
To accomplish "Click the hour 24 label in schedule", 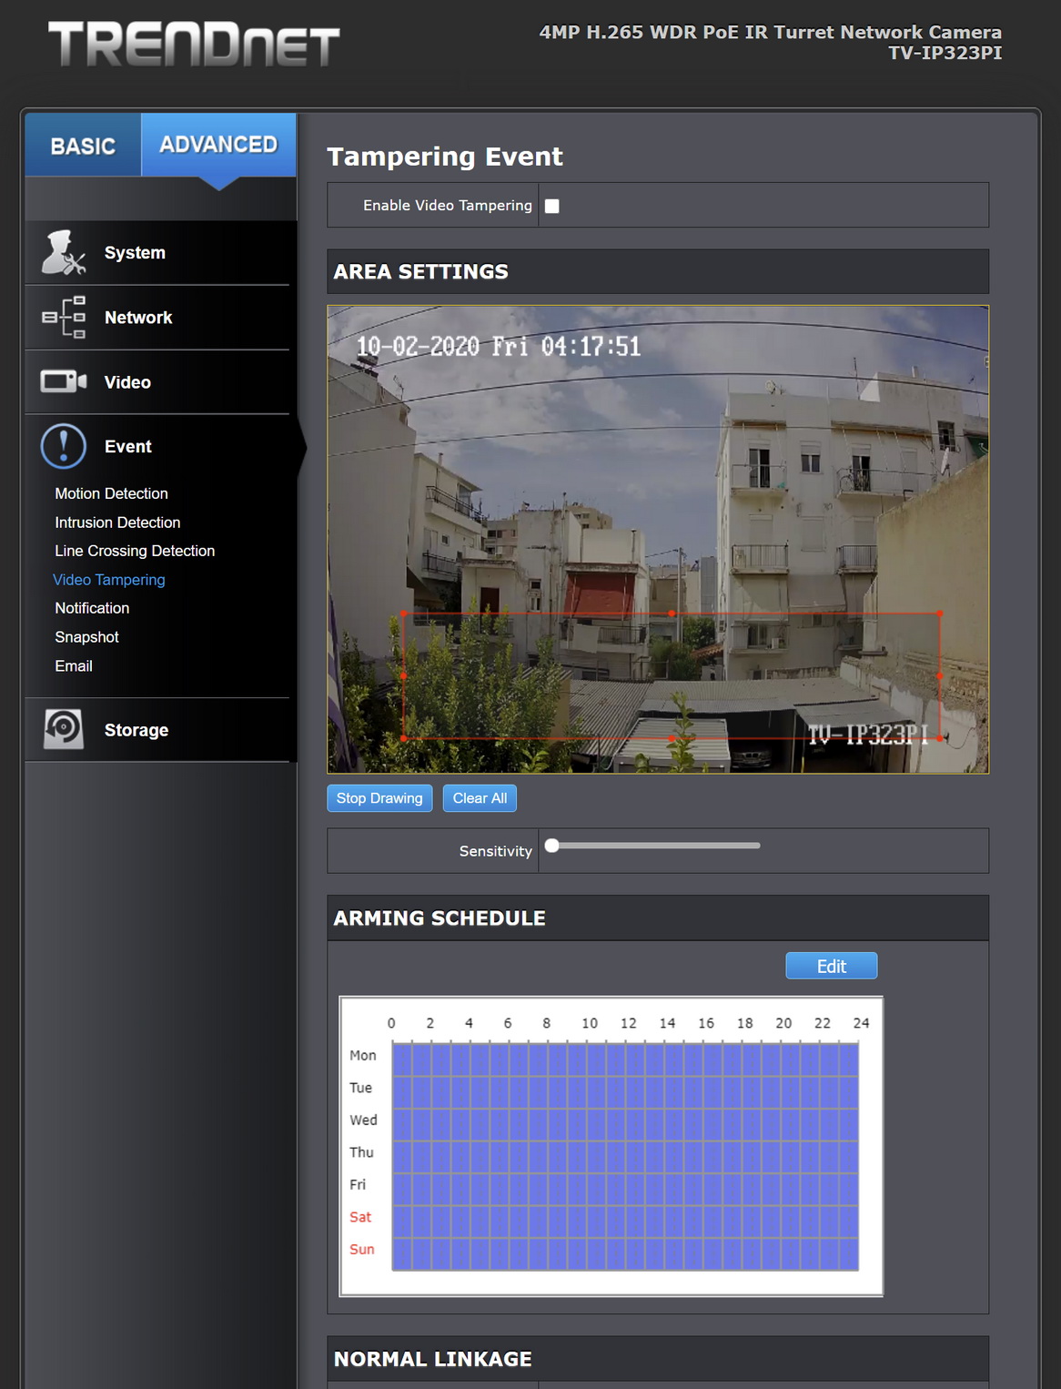I will click(x=861, y=1023).
